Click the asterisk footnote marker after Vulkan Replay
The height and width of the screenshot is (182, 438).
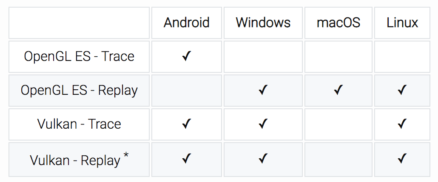pyautogui.click(x=126, y=156)
